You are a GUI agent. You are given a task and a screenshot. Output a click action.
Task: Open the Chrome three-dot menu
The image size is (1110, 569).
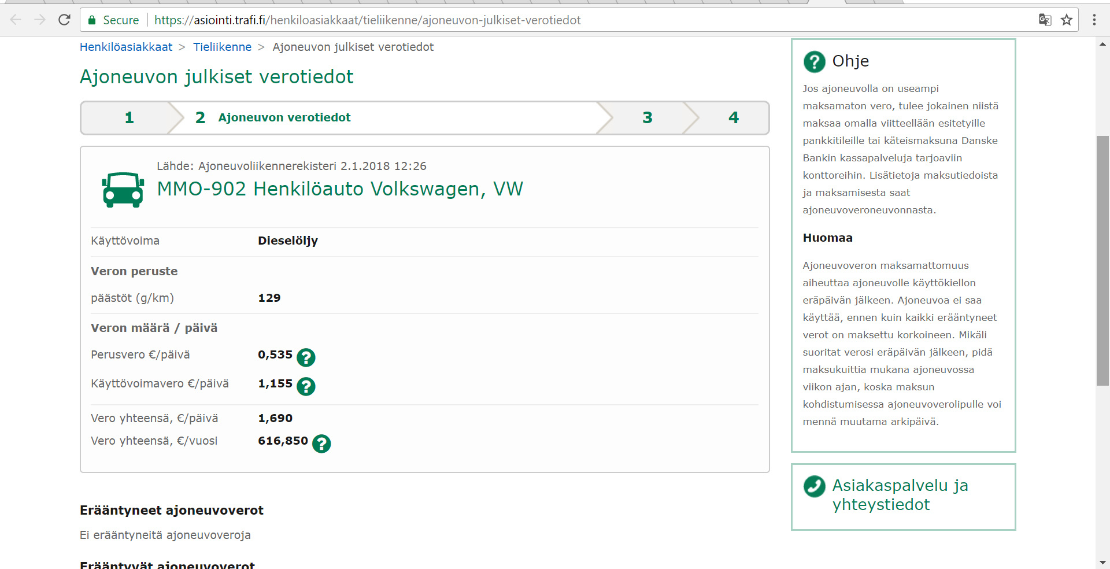click(x=1094, y=20)
